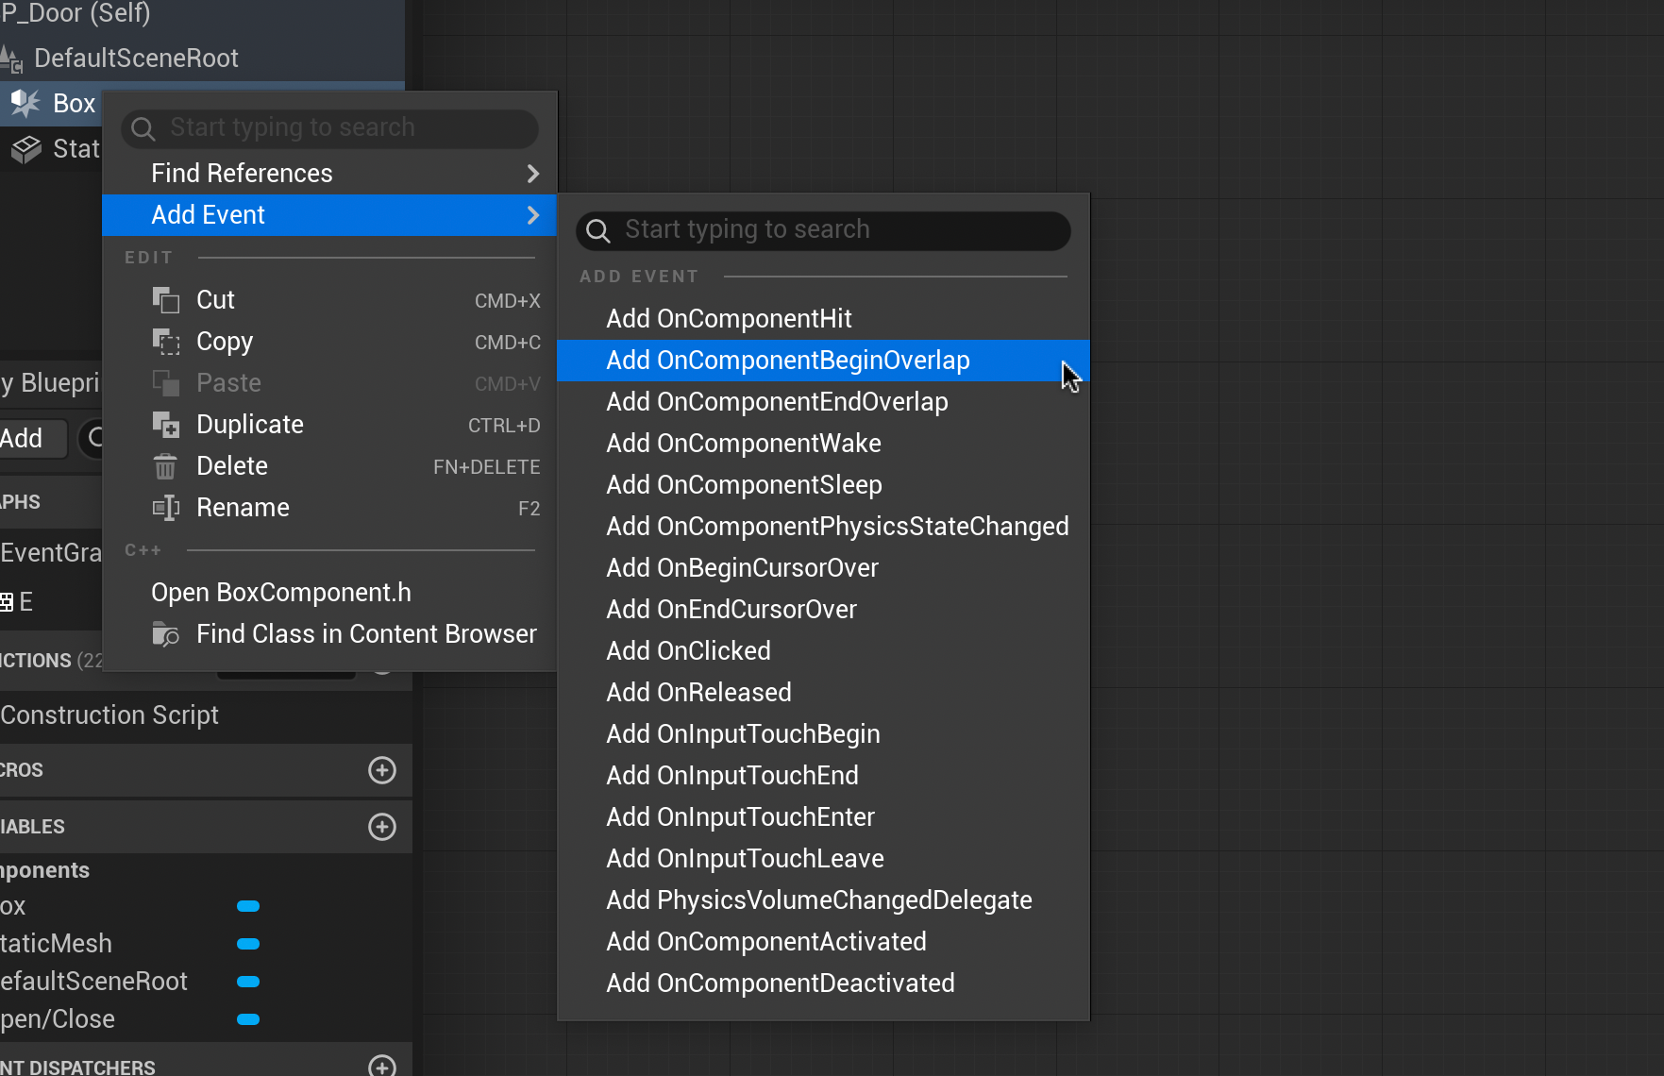Add a new macro with plus icon

381,770
